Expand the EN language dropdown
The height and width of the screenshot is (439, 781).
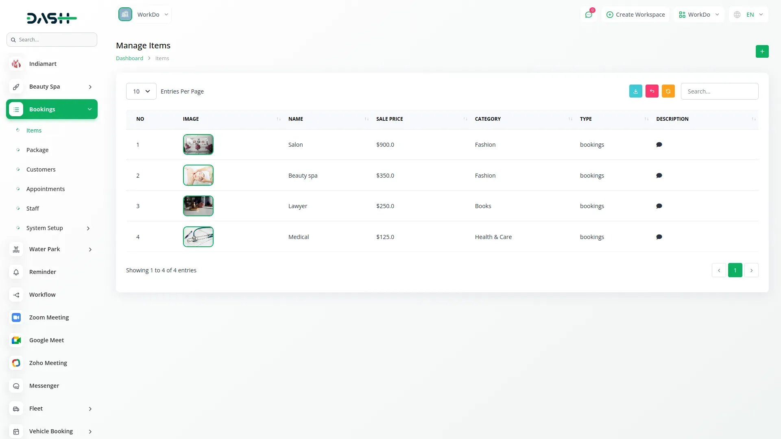pos(749,15)
